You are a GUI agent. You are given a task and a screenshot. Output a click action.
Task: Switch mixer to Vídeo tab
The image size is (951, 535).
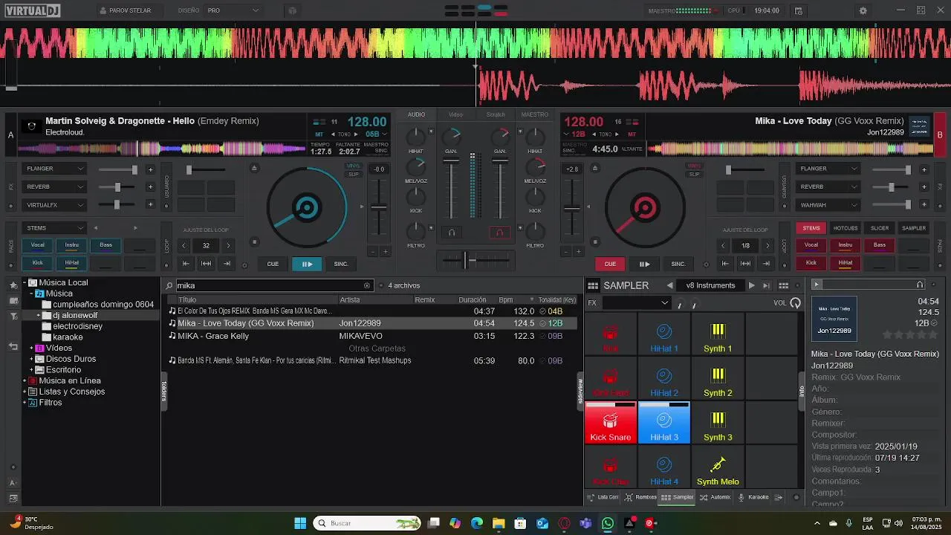tap(455, 114)
